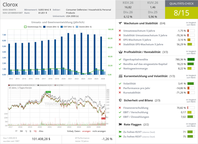Viewport: 198px width, 144px height.
Task: Select the Alles chart time range
Action: [x=41, y=131]
